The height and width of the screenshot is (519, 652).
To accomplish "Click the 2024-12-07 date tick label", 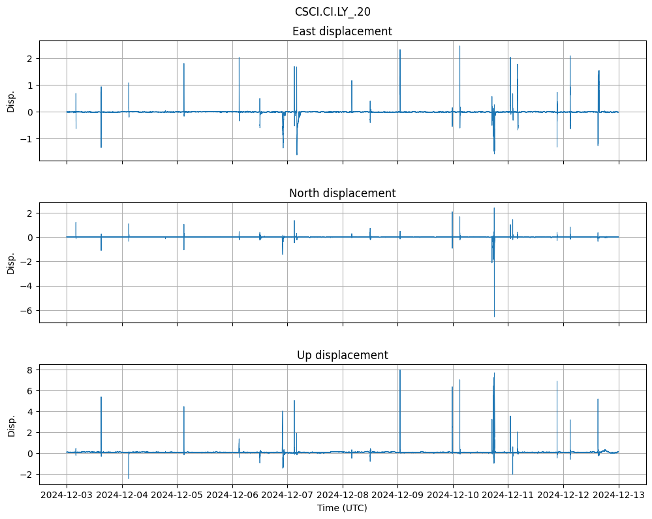I will [x=287, y=495].
